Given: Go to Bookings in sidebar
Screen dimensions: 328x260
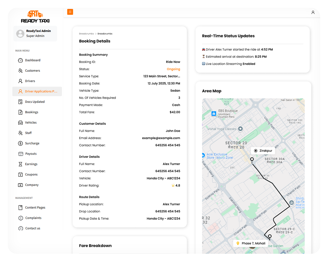Looking at the screenshot, I should [x=32, y=112].
